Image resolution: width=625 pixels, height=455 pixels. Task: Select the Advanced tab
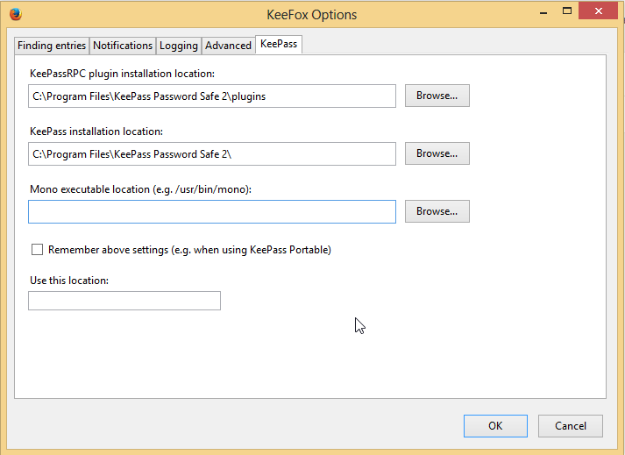(x=228, y=46)
